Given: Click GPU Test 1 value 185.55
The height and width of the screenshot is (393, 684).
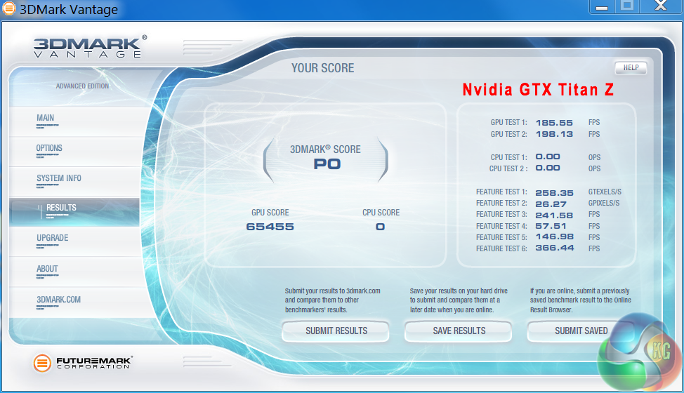Looking at the screenshot, I should tap(554, 123).
